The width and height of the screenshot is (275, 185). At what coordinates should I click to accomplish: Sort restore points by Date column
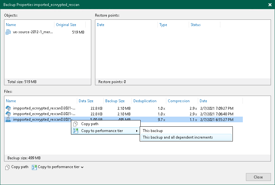tap(101, 25)
